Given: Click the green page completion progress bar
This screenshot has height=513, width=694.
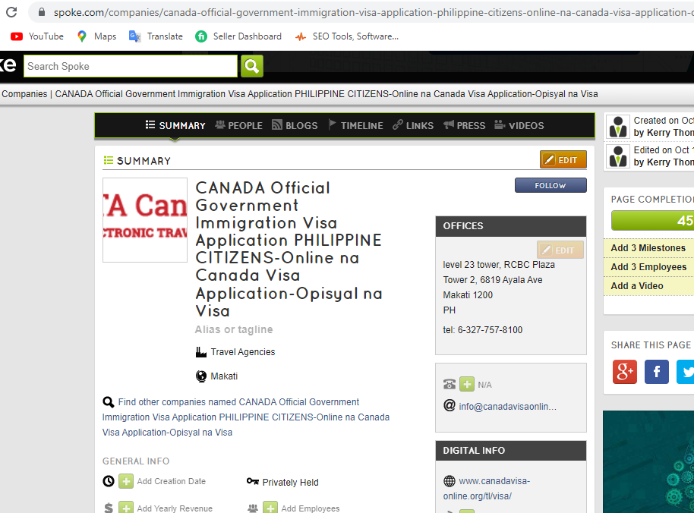Looking at the screenshot, I should coord(652,220).
